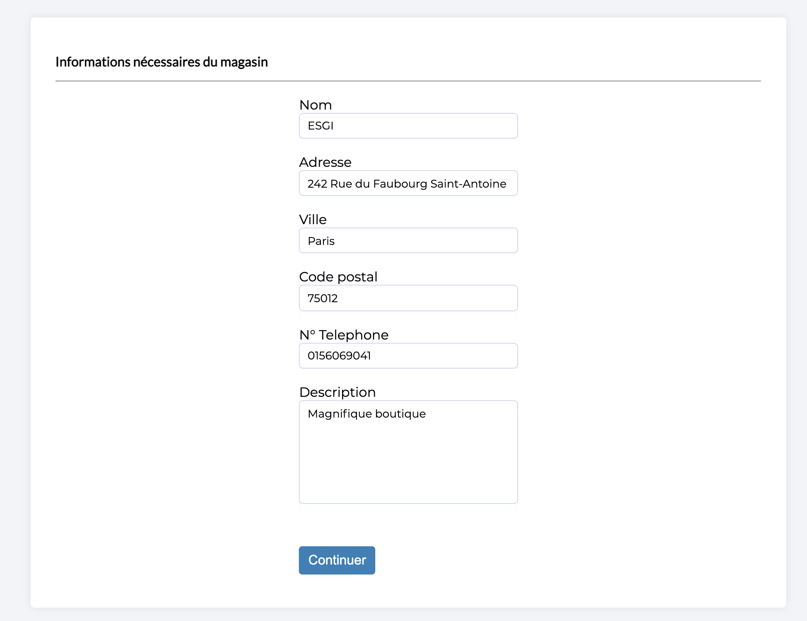Click the 'Informations nécessaires du magasin' heading
Image resolution: width=807 pixels, height=621 pixels.
pyautogui.click(x=161, y=62)
